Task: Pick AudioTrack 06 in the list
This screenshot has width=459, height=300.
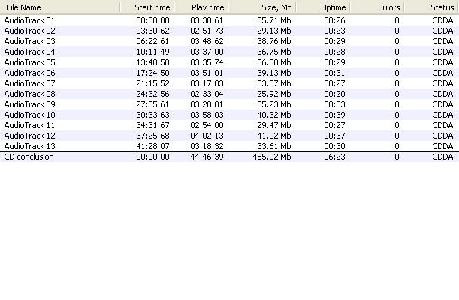Action: point(30,73)
